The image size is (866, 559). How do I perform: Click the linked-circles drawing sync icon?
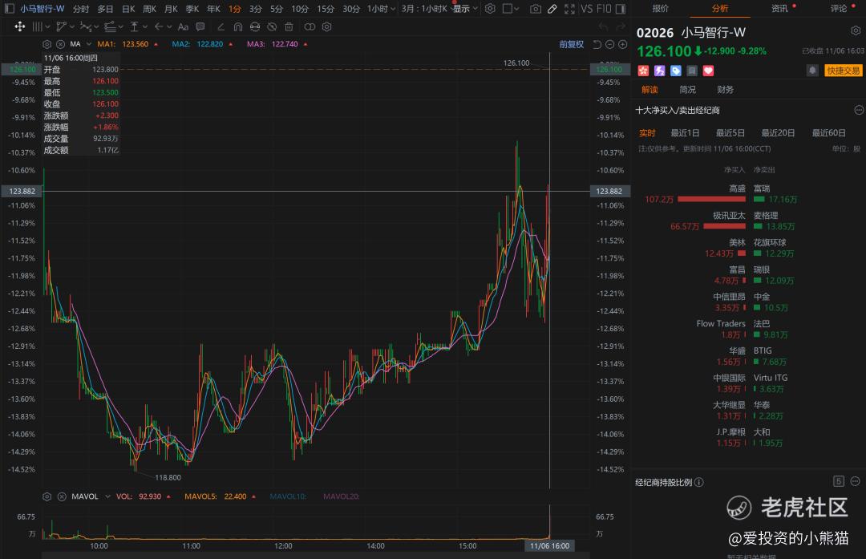click(310, 26)
